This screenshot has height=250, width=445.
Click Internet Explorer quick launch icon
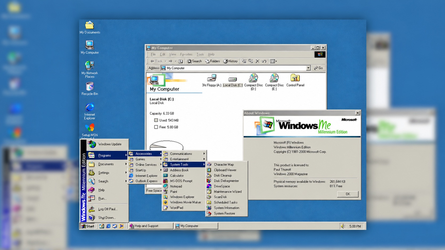pyautogui.click(x=108, y=226)
